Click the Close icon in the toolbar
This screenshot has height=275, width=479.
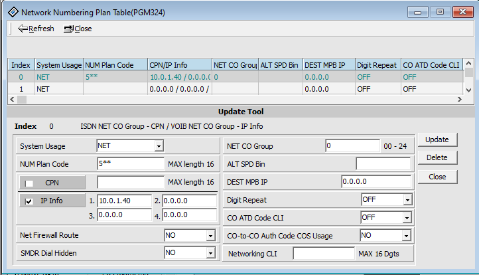68,29
